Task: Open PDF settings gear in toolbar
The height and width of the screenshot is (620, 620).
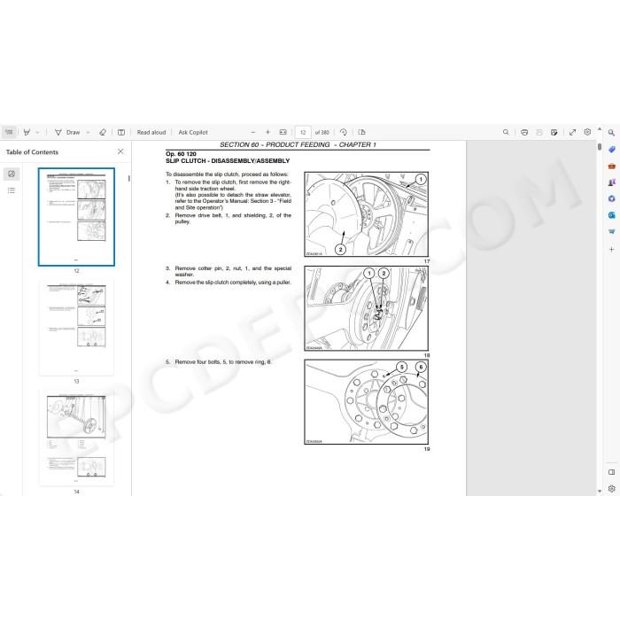Action: 587,132
